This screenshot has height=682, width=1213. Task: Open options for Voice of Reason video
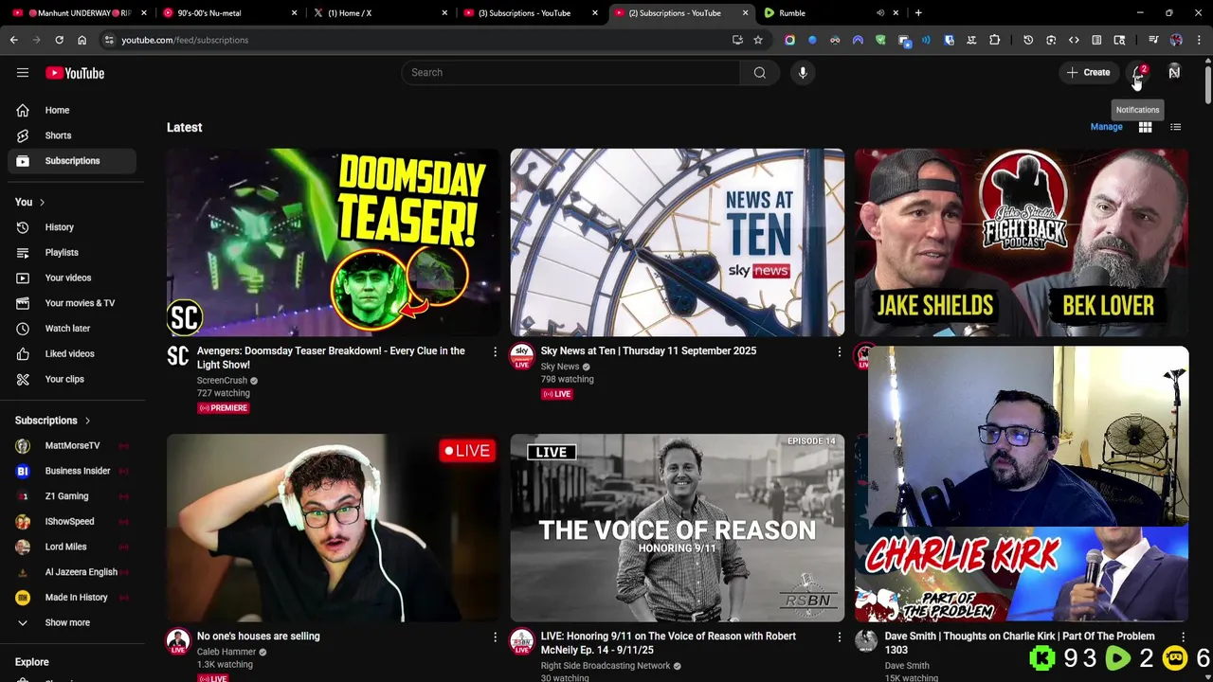coord(839,637)
